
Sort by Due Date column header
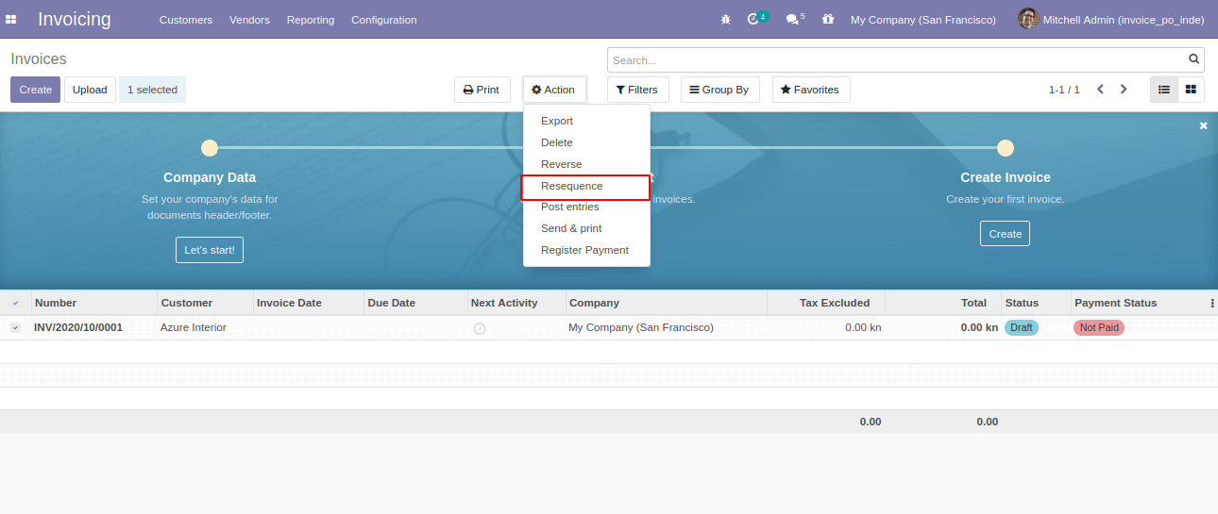tap(415, 303)
